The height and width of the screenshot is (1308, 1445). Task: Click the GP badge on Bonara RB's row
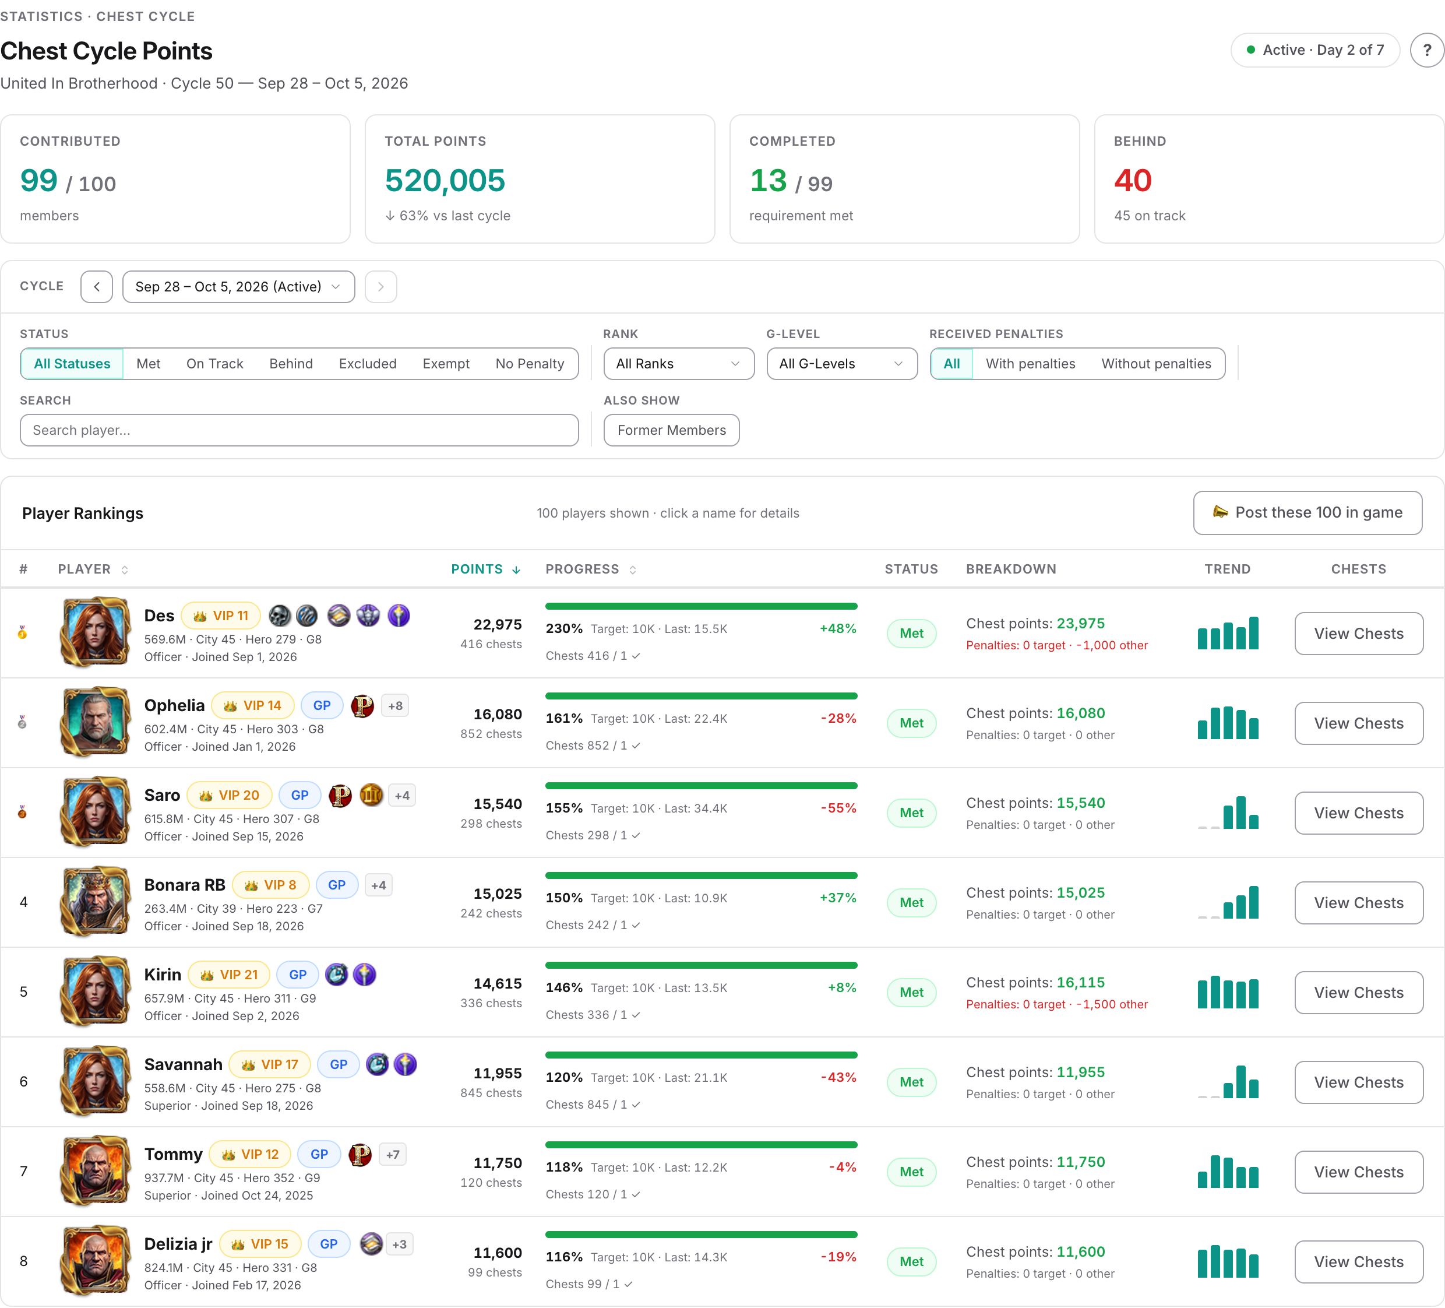(337, 885)
